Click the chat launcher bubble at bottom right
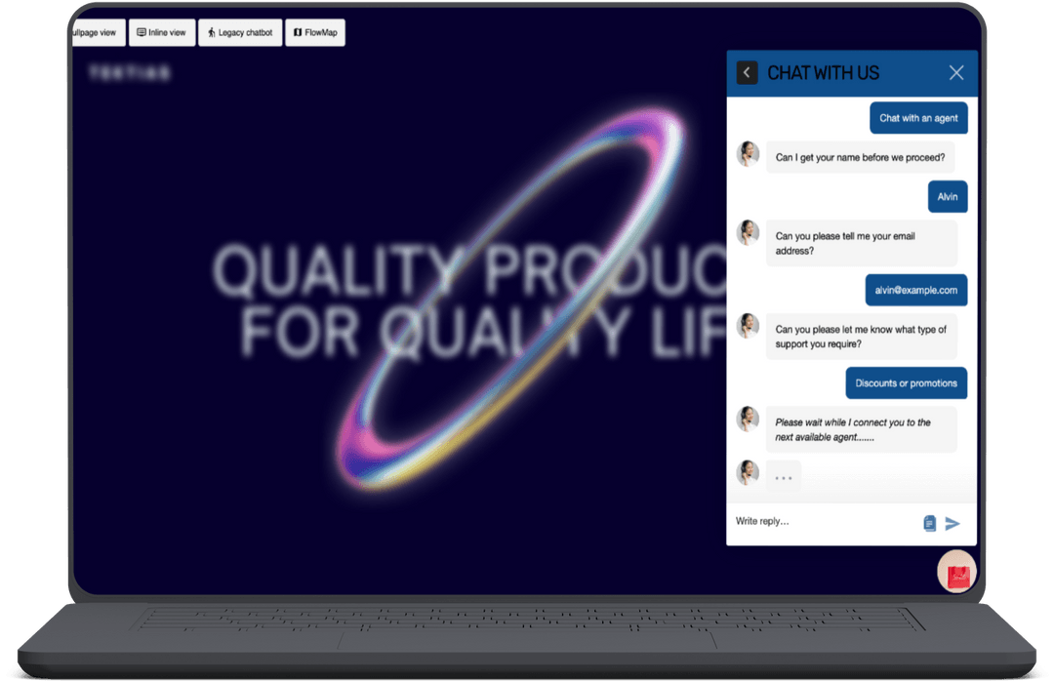The image size is (1054, 682). point(955,572)
